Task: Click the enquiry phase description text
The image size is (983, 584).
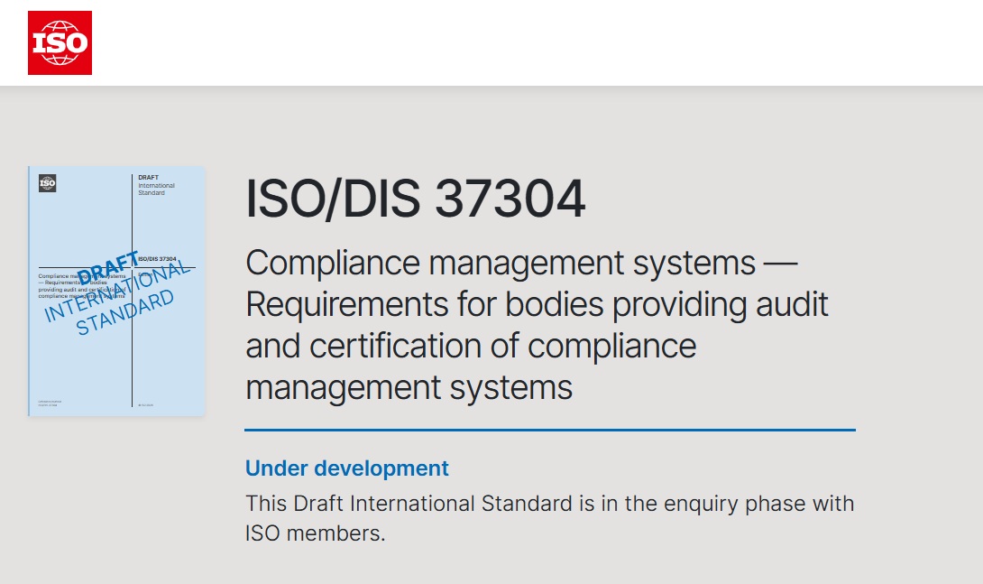Action: tap(548, 503)
